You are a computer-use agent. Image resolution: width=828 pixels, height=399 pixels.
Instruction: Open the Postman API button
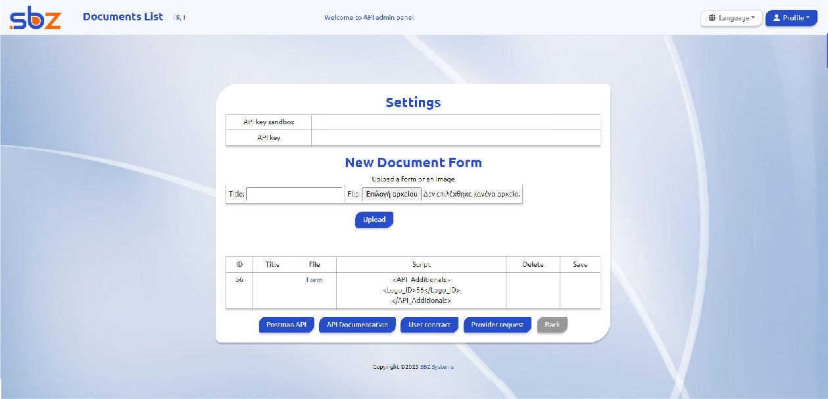click(x=286, y=325)
